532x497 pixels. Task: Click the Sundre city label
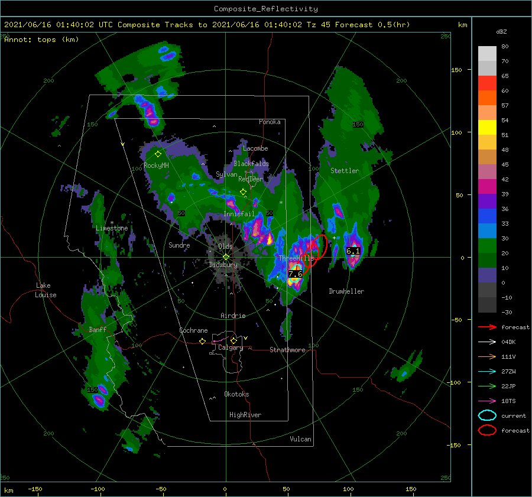point(179,245)
